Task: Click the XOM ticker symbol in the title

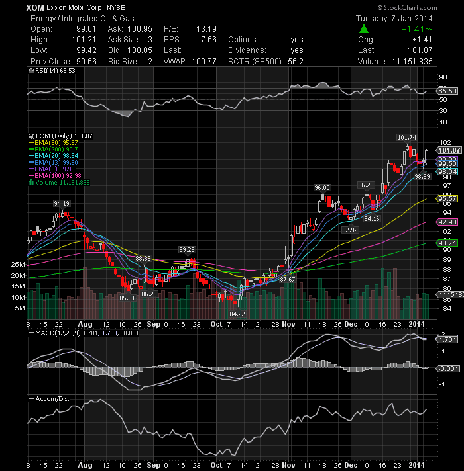Action: (35, 7)
